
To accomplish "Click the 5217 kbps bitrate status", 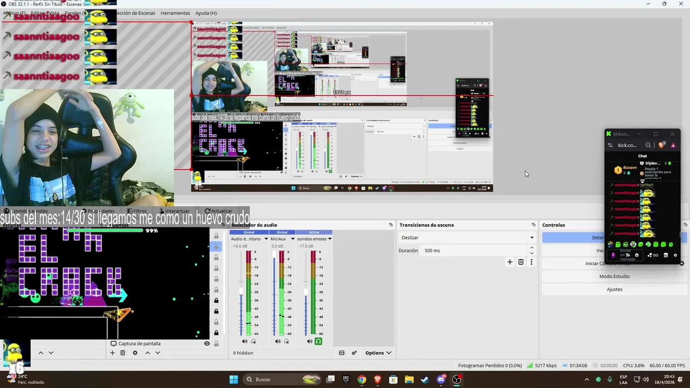I will (542, 365).
